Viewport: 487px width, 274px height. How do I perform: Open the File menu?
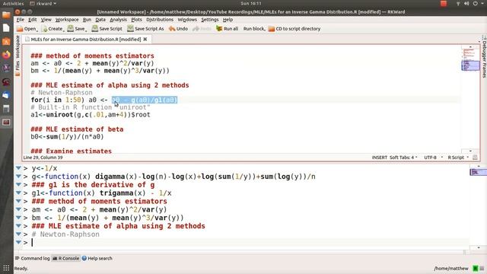pos(21,20)
